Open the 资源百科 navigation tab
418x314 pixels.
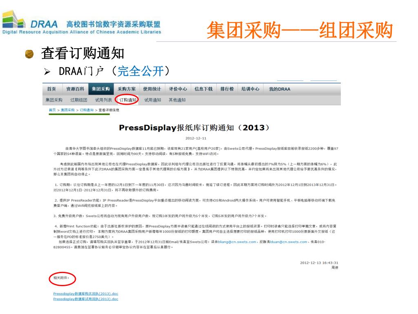pyautogui.click(x=75, y=89)
